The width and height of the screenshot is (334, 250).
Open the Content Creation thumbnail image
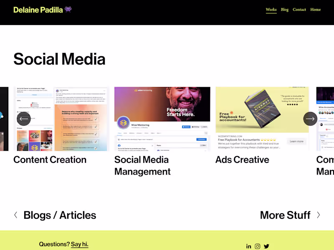pos(61,119)
